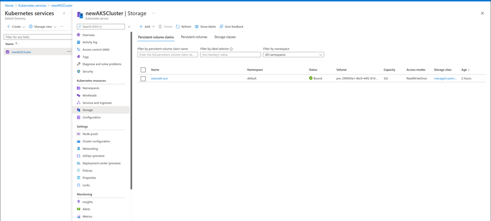
Task: Click the sidebar Search (Ctrl+/) box
Action: pos(100,27)
